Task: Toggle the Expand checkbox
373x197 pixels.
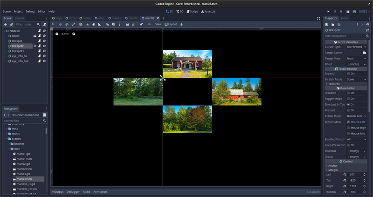Action: 348,74
